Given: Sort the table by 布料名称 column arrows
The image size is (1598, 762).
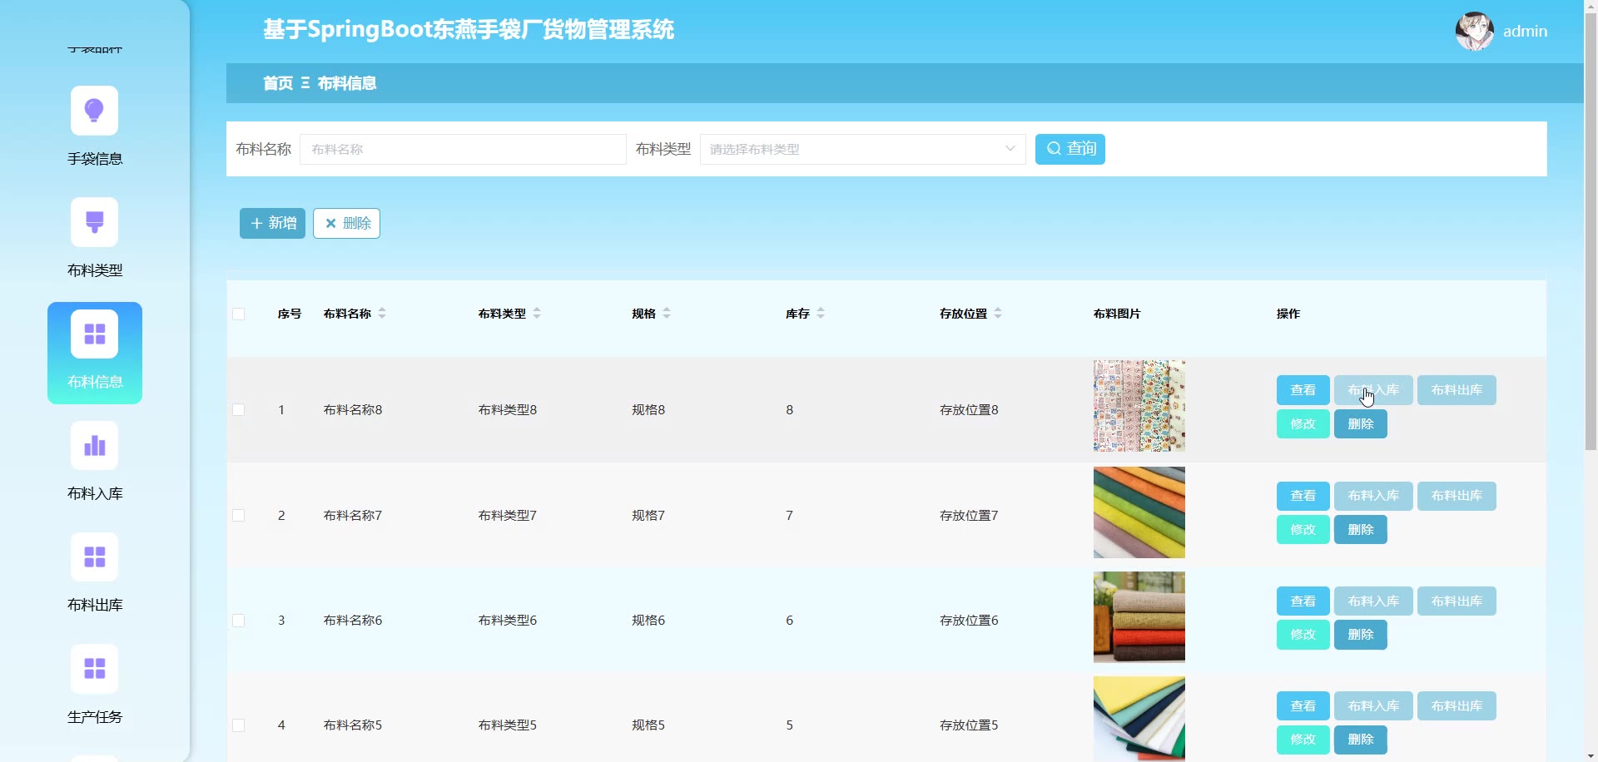Looking at the screenshot, I should point(382,314).
